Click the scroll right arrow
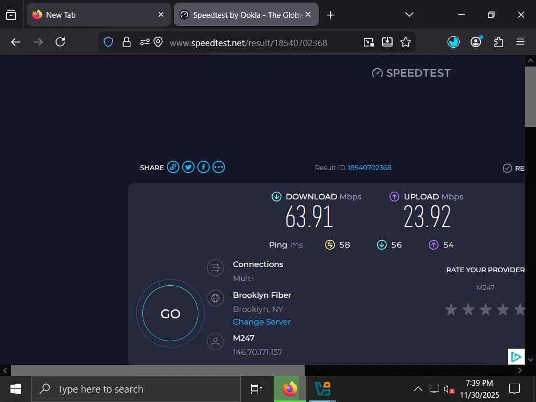 pos(520,370)
